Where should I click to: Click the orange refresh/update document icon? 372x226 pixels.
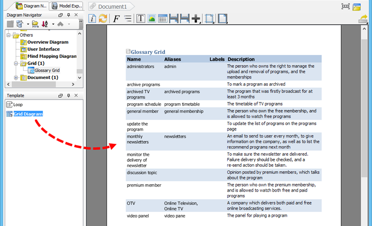pyautogui.click(x=103, y=19)
